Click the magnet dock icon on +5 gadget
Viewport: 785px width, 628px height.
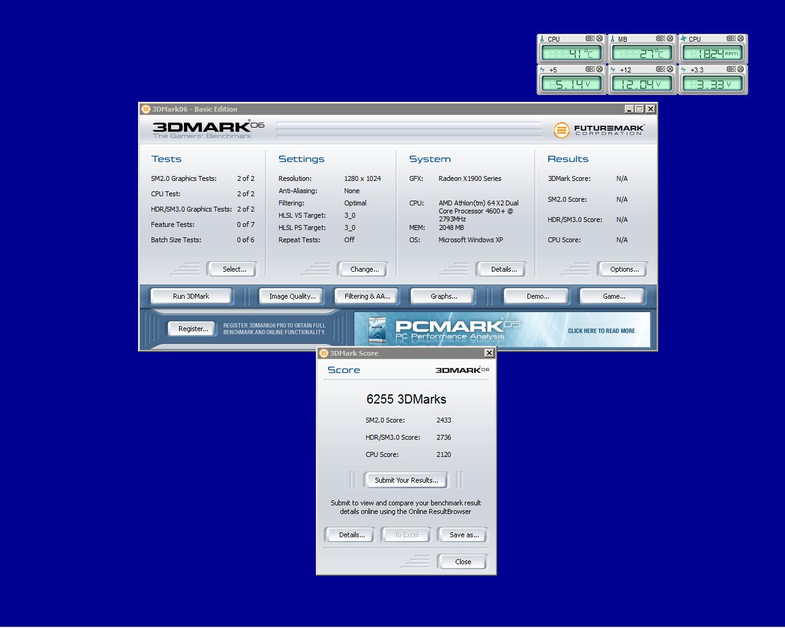pyautogui.click(x=590, y=69)
